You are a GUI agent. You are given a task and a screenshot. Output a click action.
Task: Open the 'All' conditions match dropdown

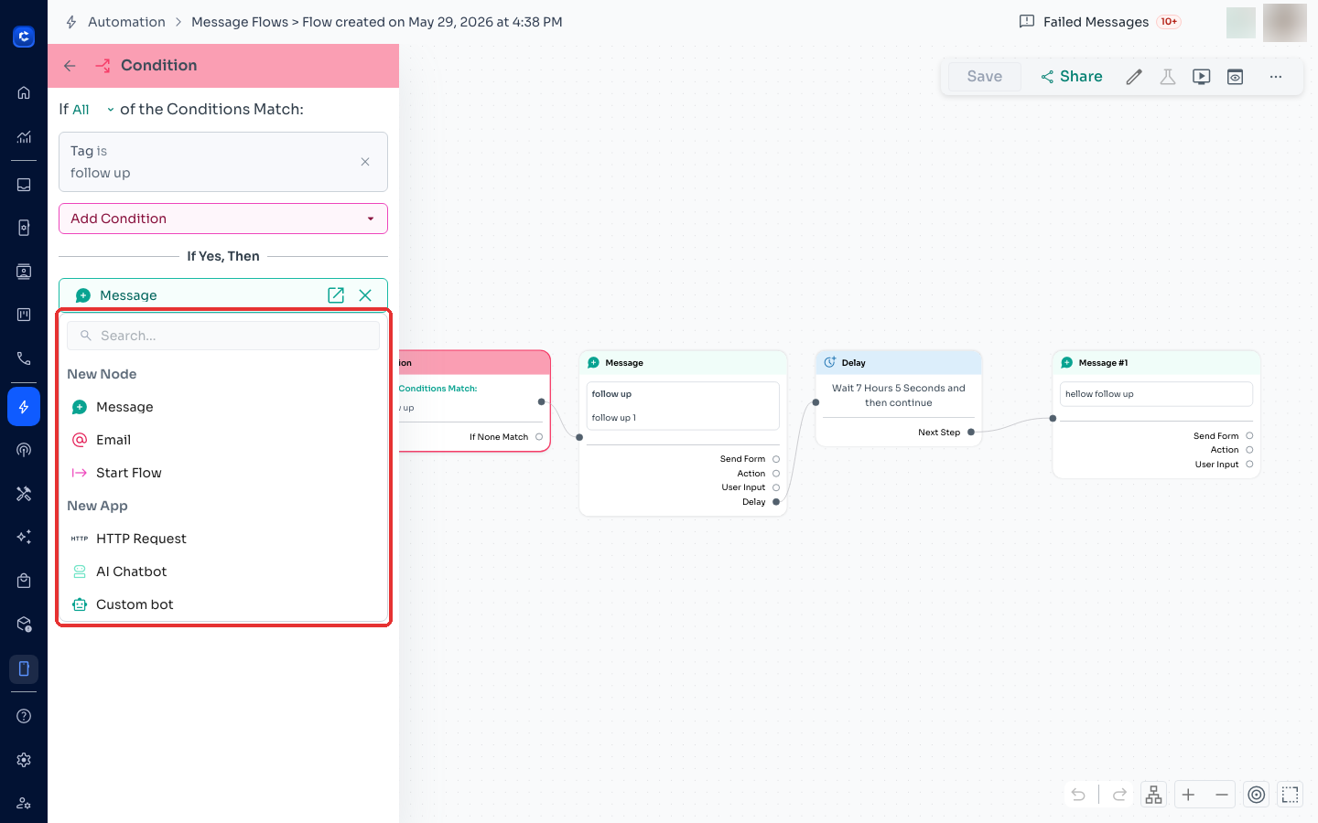coord(93,110)
